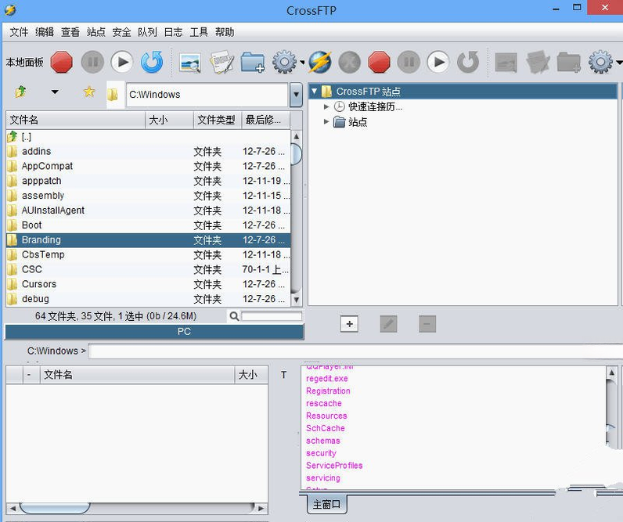Click the remote panel grey refresh icon
This screenshot has width=623, height=522.
468,62
